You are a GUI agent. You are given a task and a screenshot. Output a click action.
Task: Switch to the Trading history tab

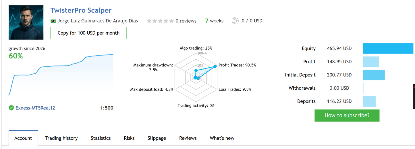coord(61,138)
